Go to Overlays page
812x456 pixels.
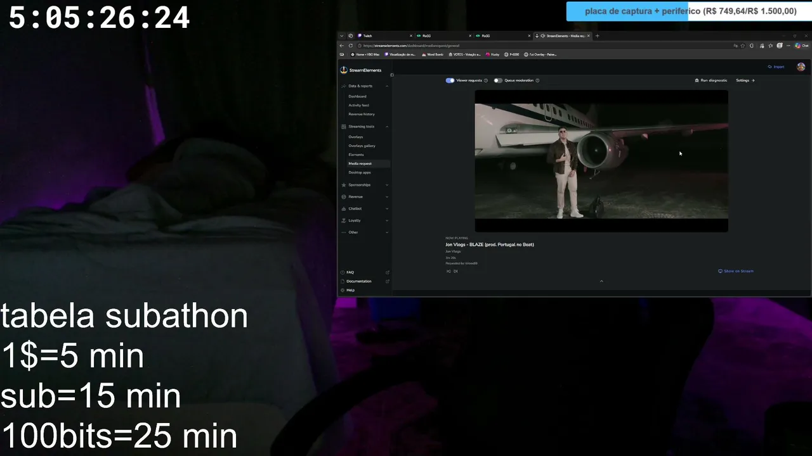(x=355, y=137)
